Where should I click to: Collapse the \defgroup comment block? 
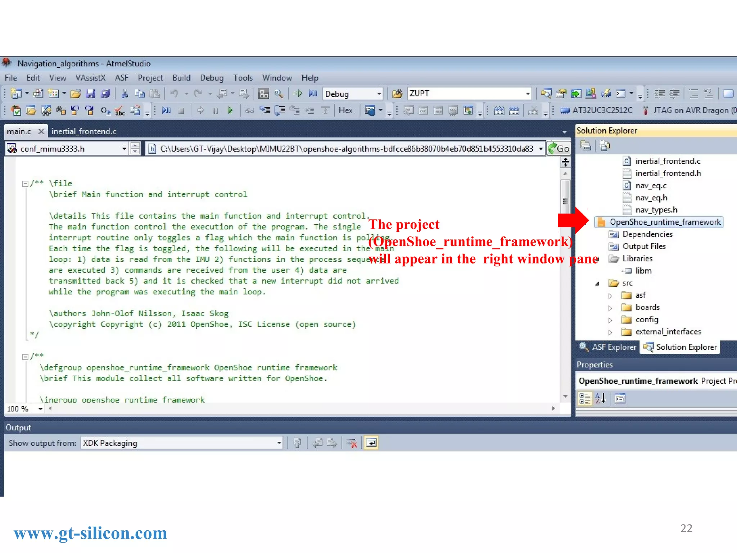[x=25, y=357]
